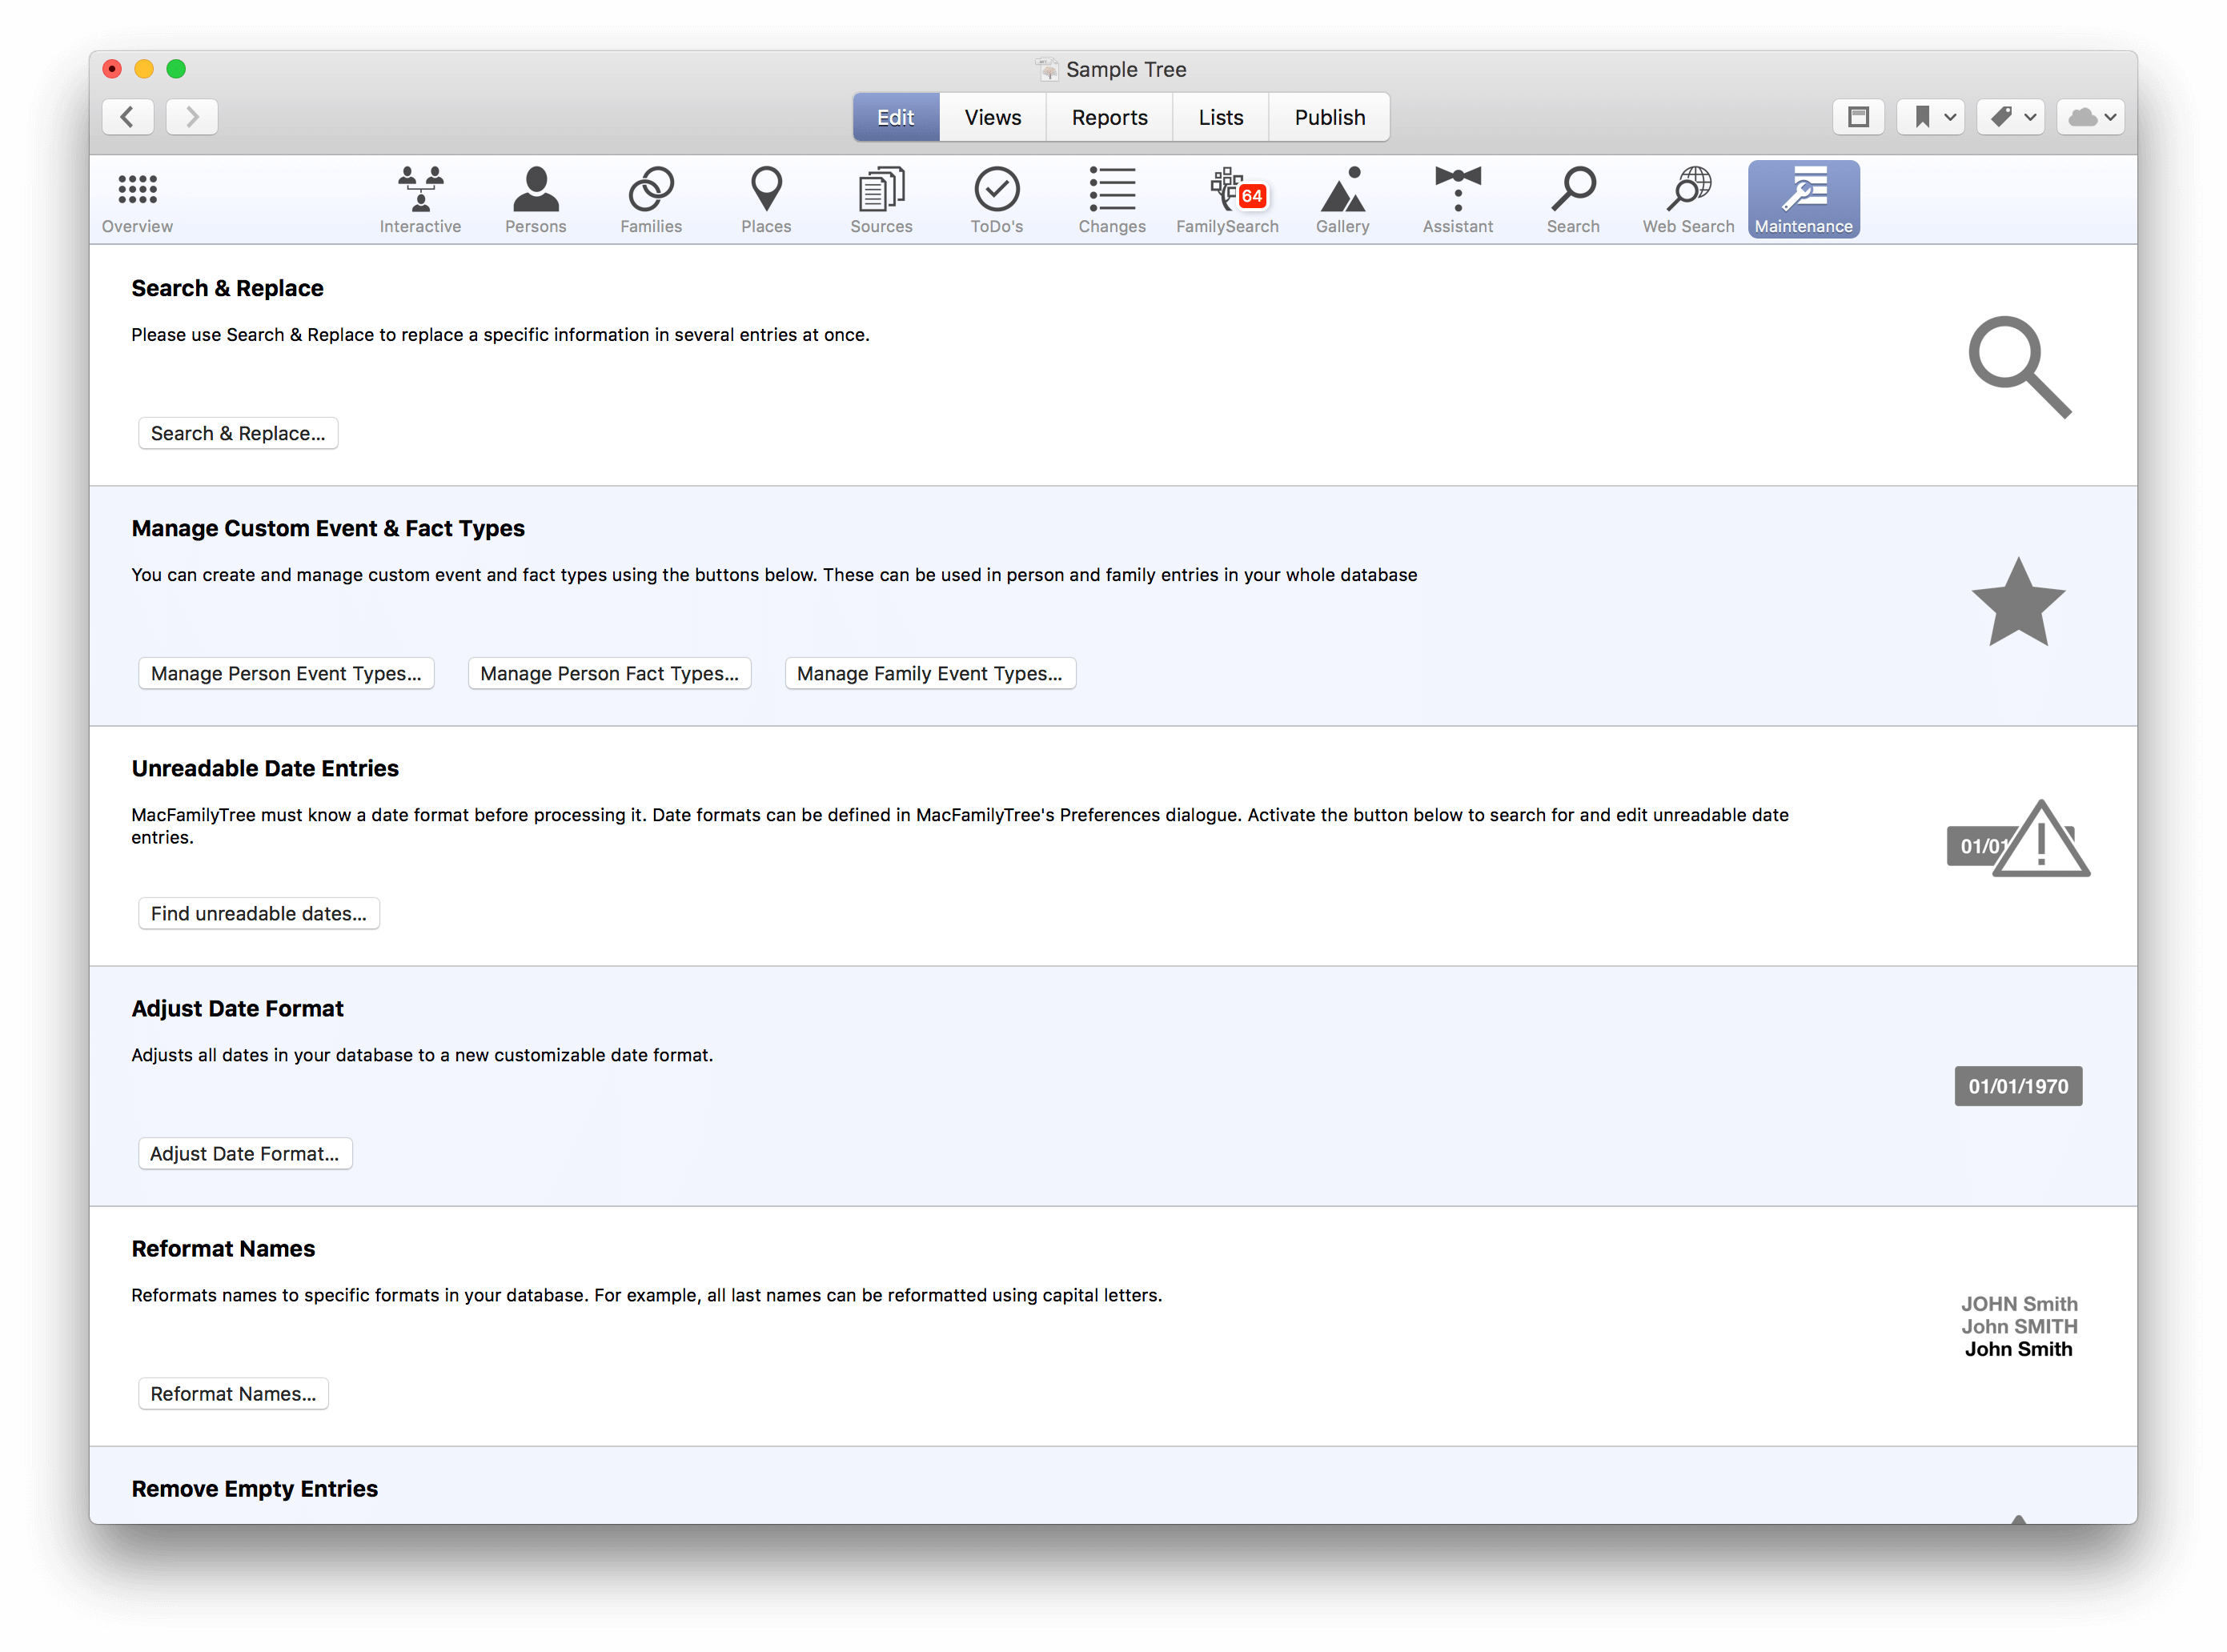Screen dimensions: 2227x1652
Task: Click Manage Person Fact Types... button
Action: (x=609, y=673)
